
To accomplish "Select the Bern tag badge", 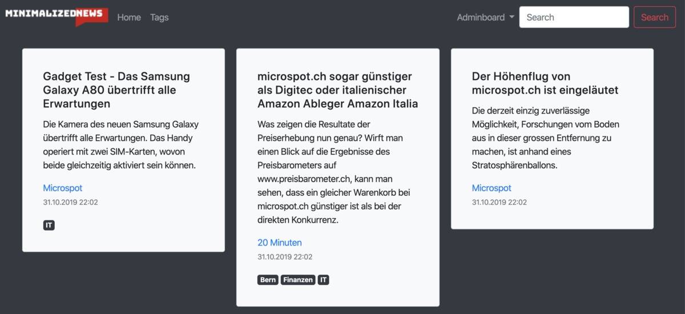I will 268,280.
